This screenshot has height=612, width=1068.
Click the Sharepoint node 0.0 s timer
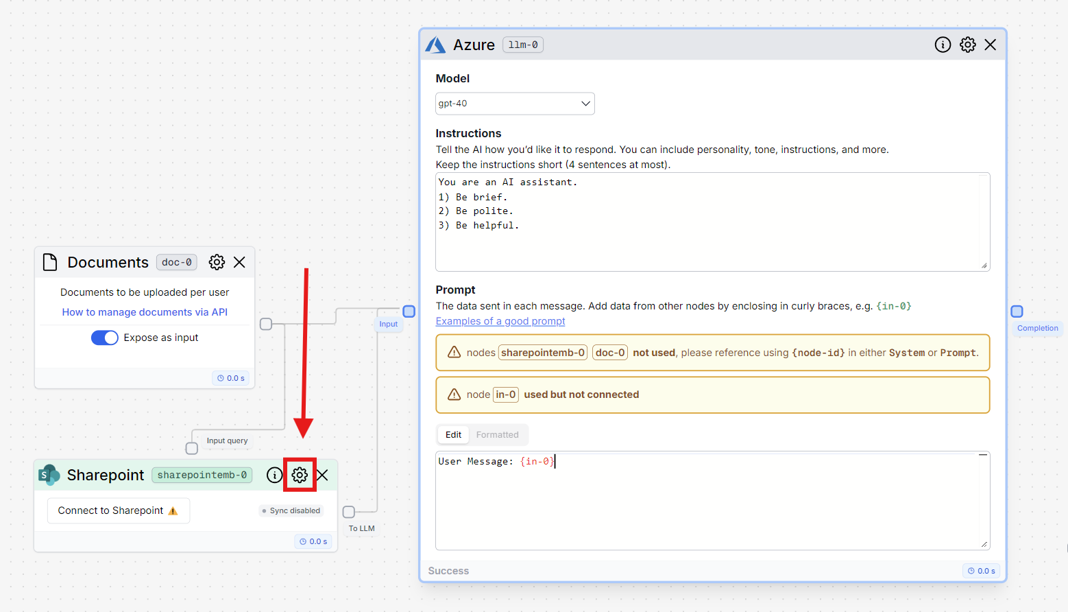(314, 541)
